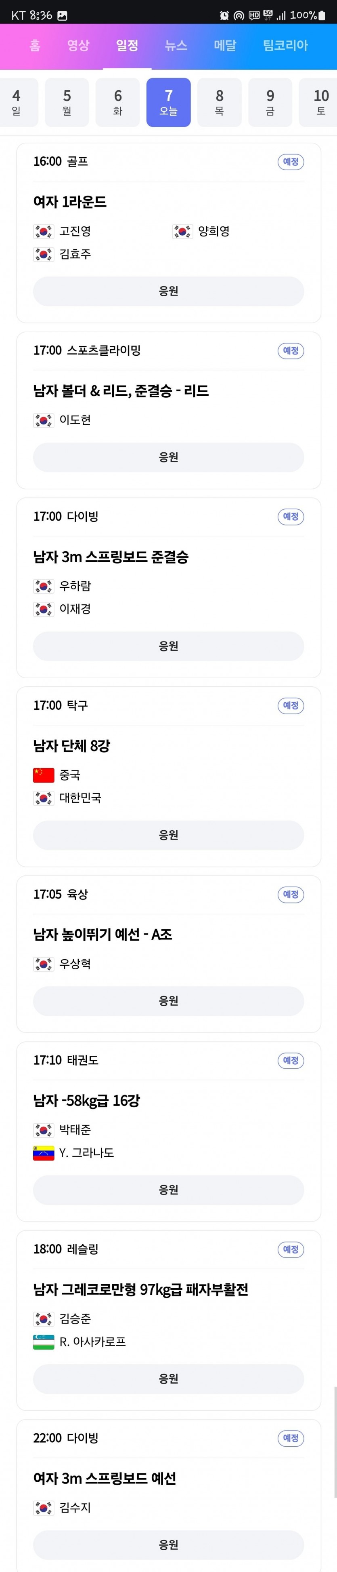Open the 홈 tab
The height and width of the screenshot is (1572, 337).
[35, 45]
